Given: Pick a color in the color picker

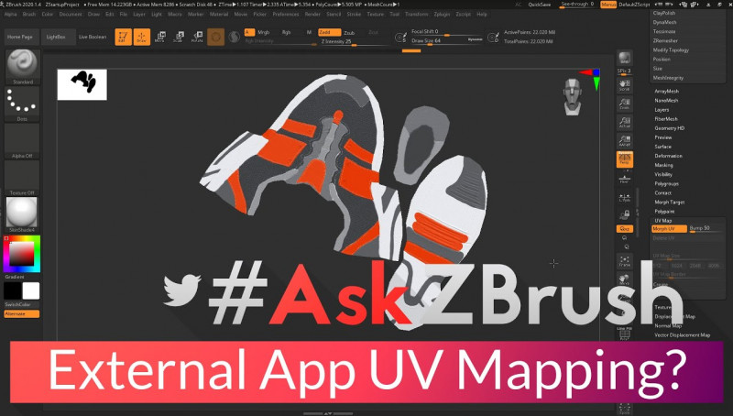Looking at the screenshot, I should 21,254.
